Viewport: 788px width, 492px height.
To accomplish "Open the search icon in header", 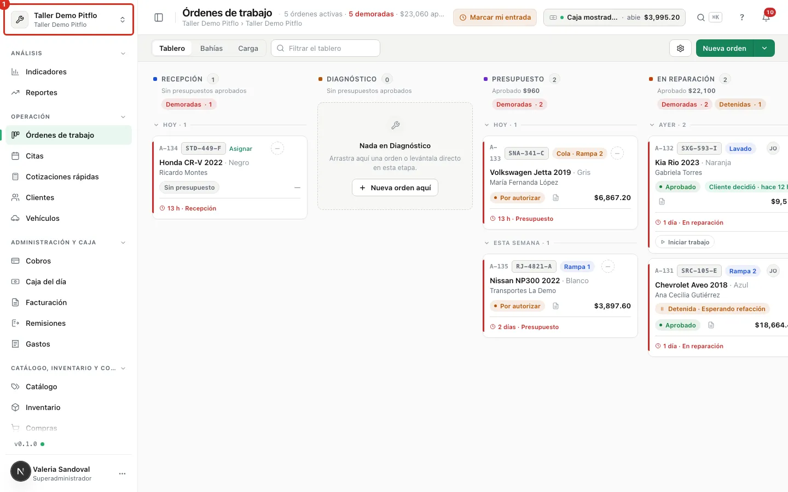I will 701,17.
